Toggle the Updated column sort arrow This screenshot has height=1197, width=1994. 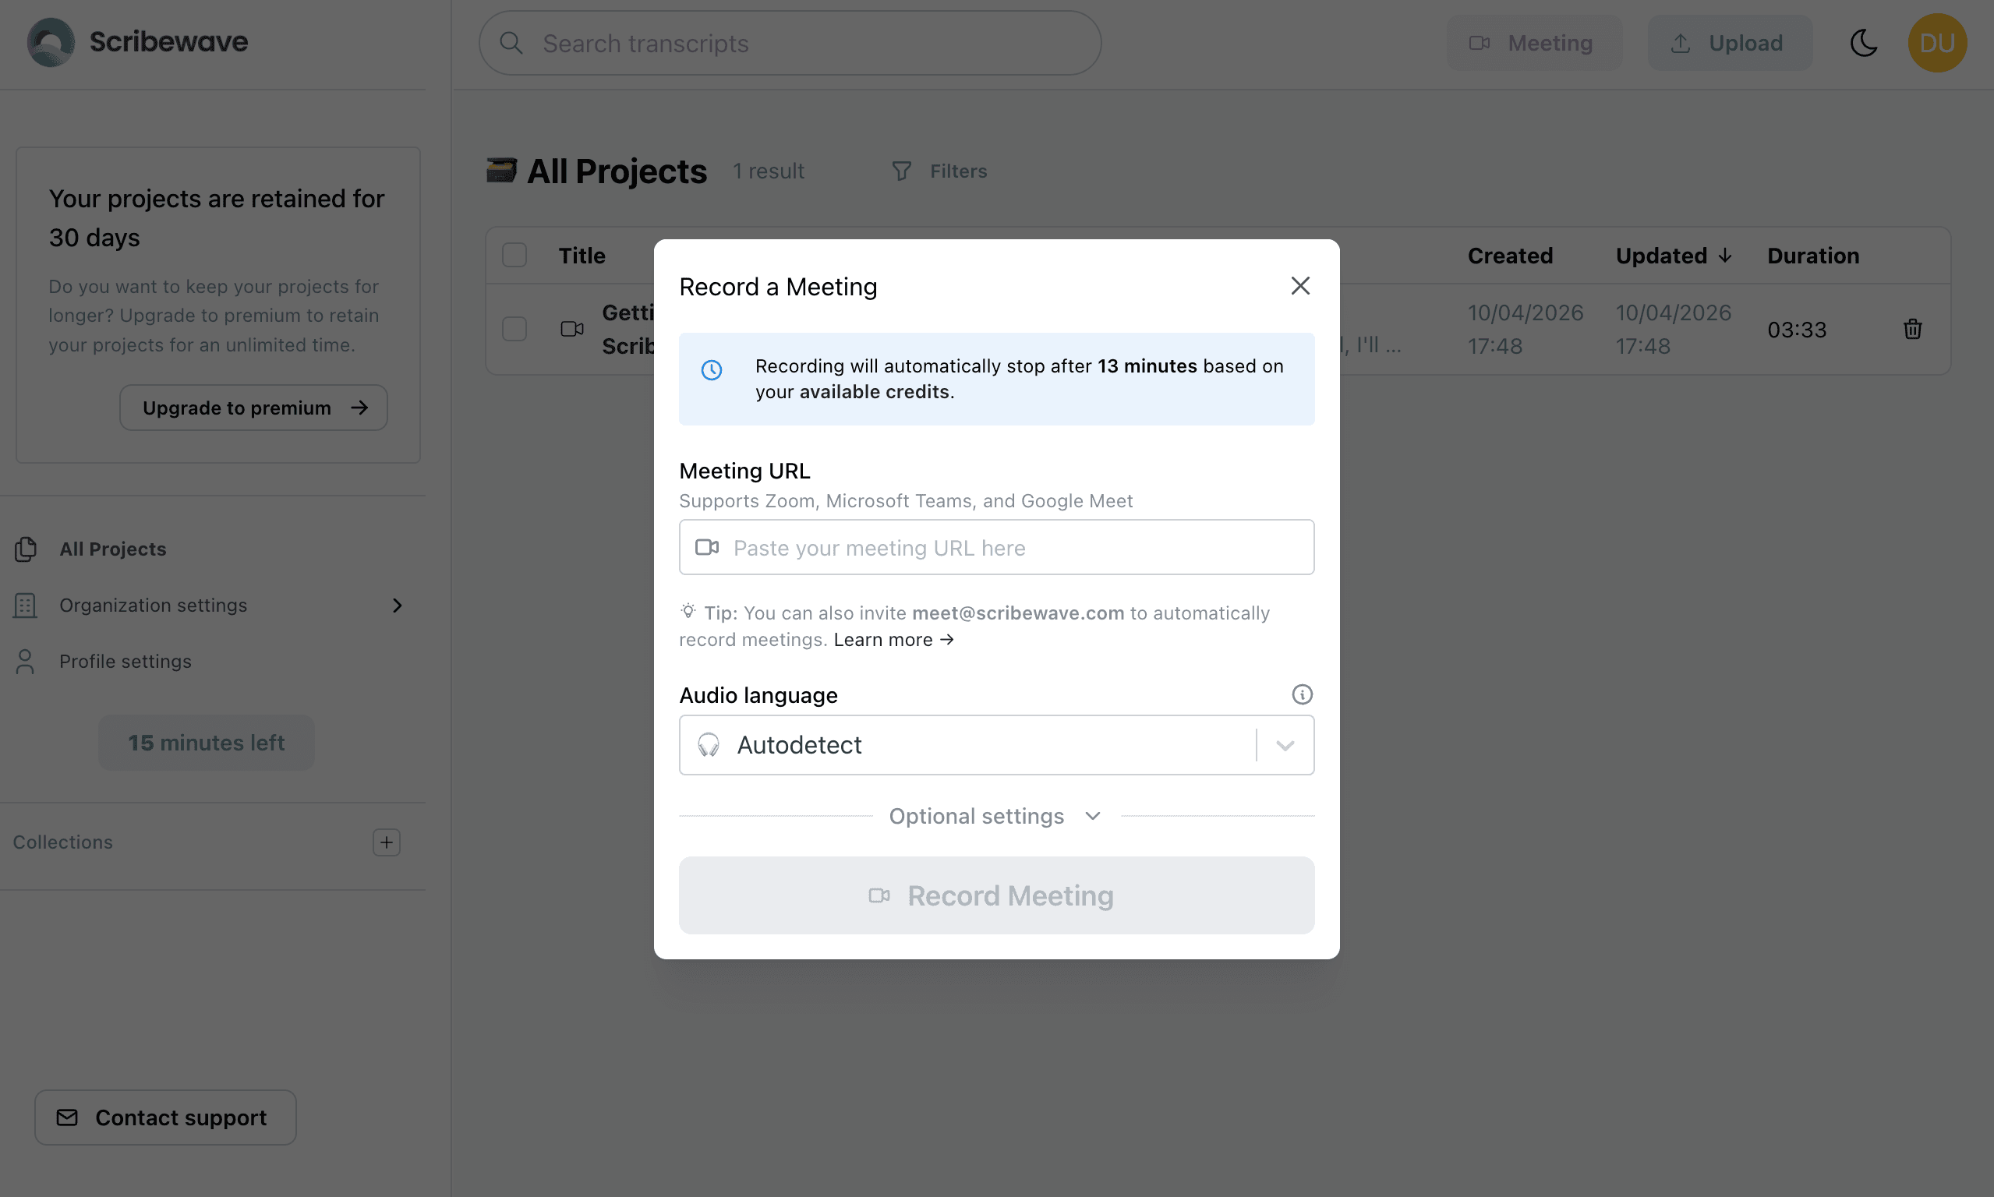(x=1724, y=256)
